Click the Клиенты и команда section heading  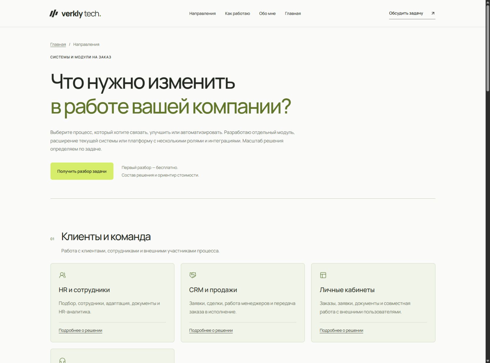[106, 236]
